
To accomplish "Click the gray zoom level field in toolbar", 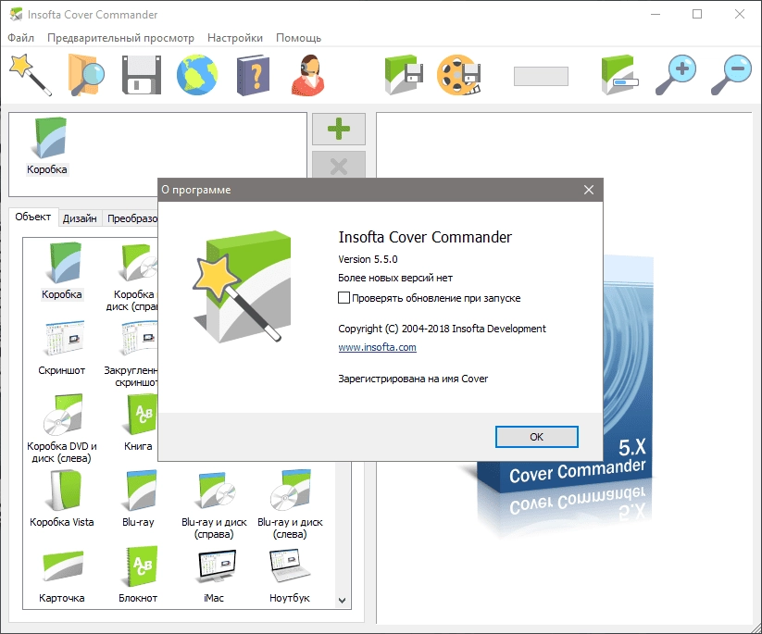I will 541,76.
